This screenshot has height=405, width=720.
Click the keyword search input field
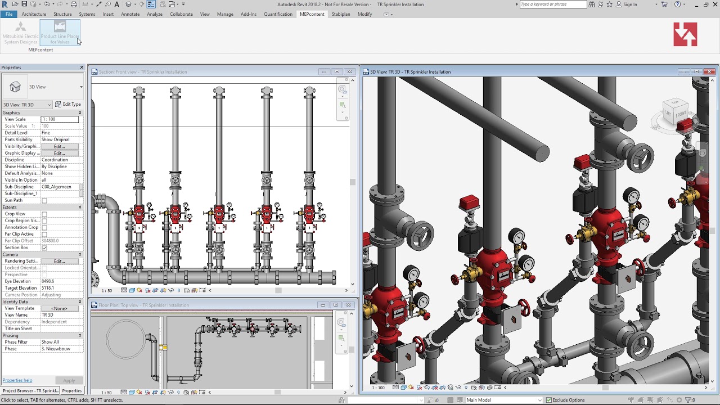click(x=553, y=4)
